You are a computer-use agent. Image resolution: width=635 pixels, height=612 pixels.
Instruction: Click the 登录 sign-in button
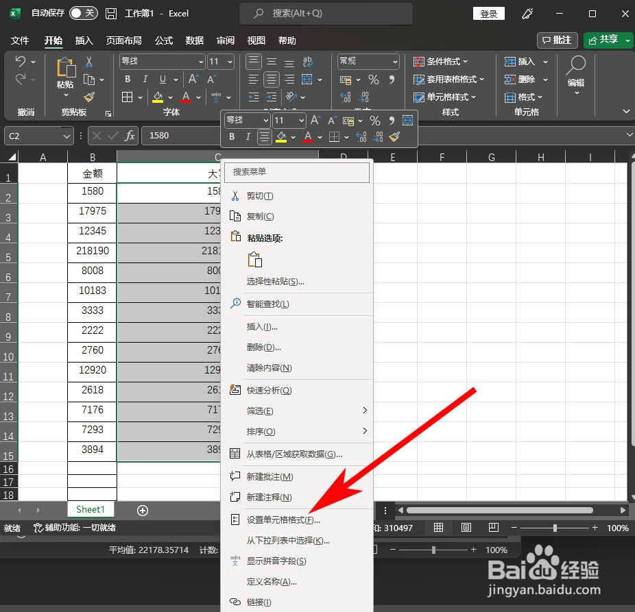(x=489, y=14)
